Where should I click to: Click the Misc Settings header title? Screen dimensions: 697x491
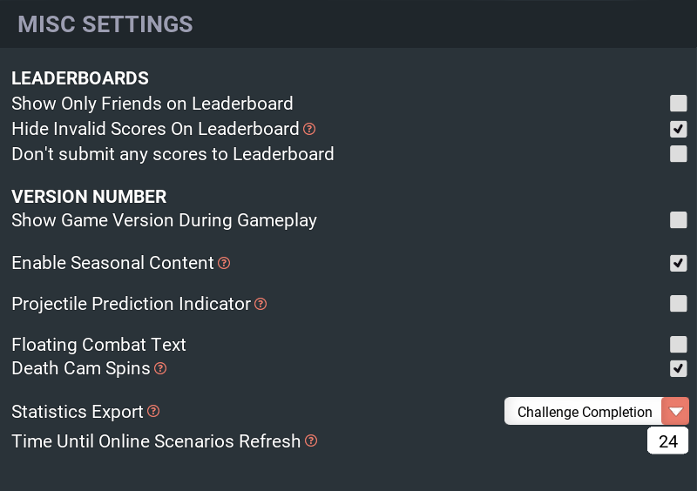[105, 24]
